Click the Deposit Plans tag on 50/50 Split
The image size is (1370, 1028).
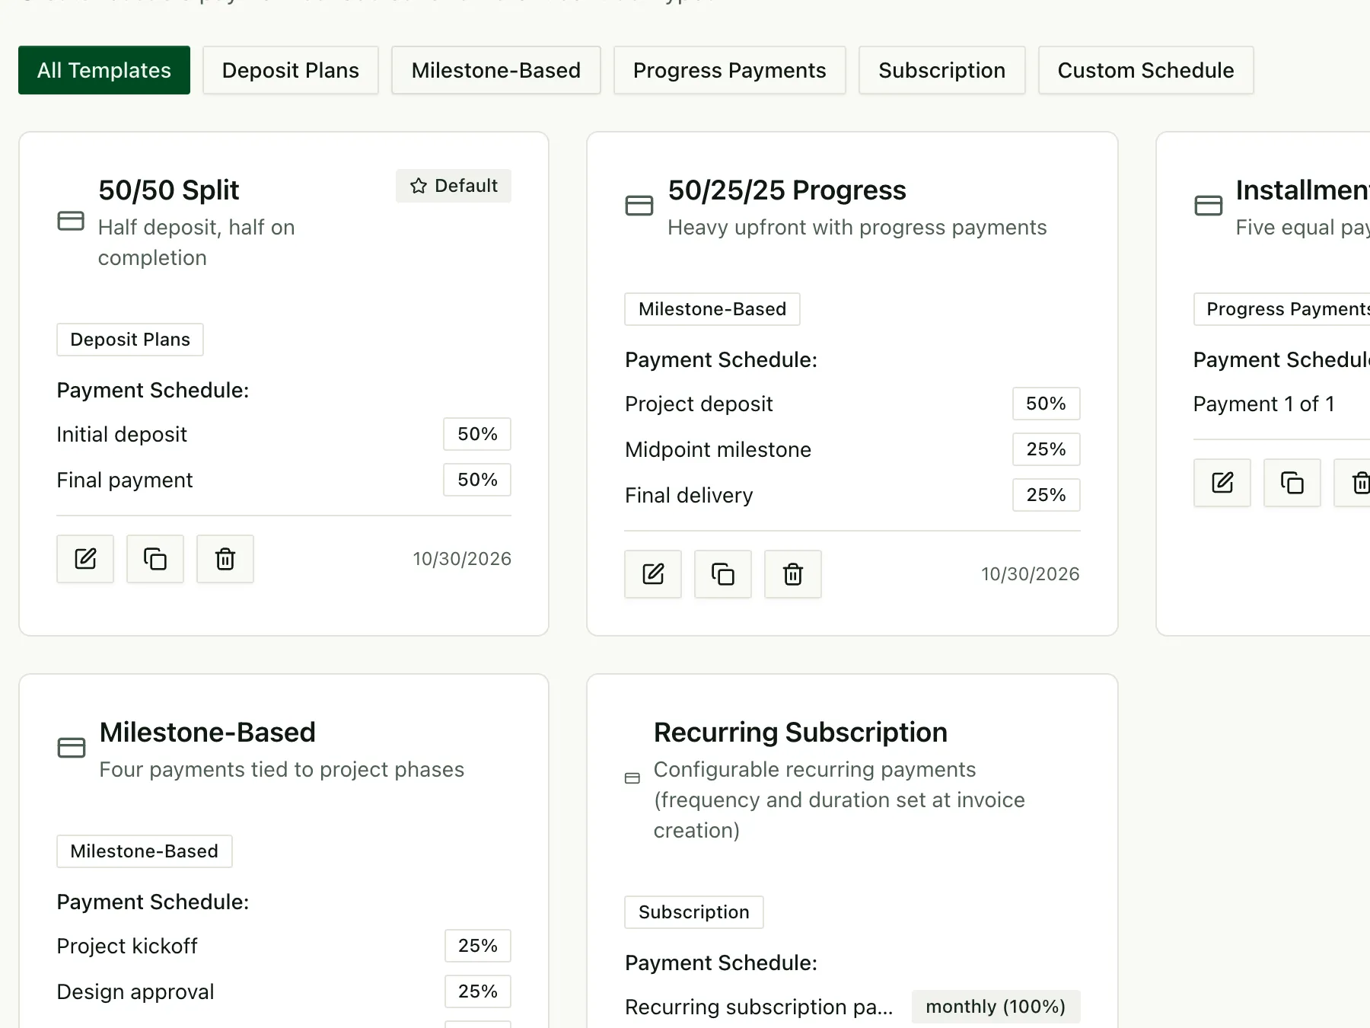[130, 340]
